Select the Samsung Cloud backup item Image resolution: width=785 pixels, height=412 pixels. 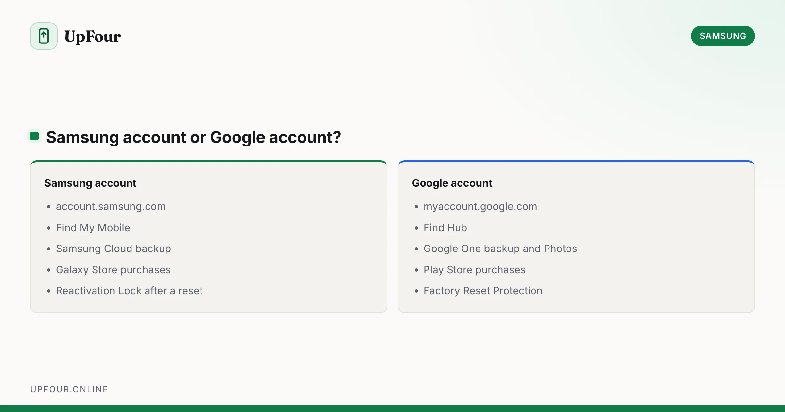tap(113, 249)
